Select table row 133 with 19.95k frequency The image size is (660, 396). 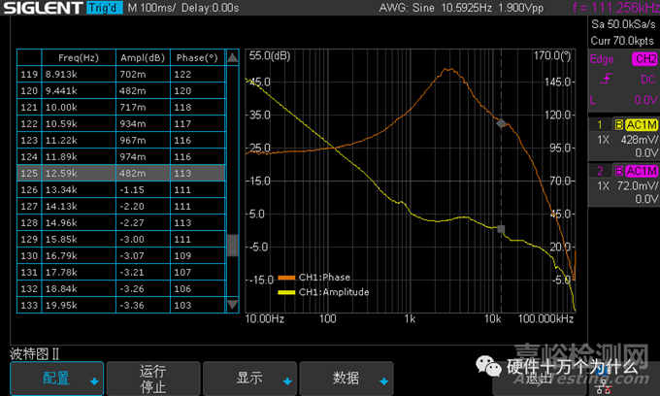tap(121, 305)
